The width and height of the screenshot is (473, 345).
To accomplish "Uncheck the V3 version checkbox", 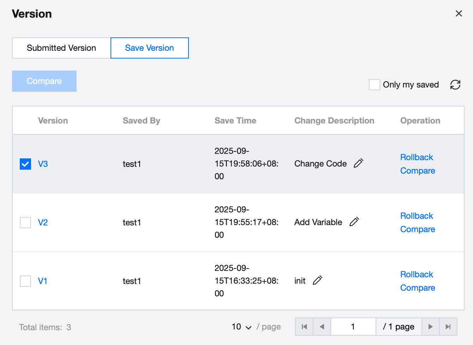I will pyautogui.click(x=25, y=164).
